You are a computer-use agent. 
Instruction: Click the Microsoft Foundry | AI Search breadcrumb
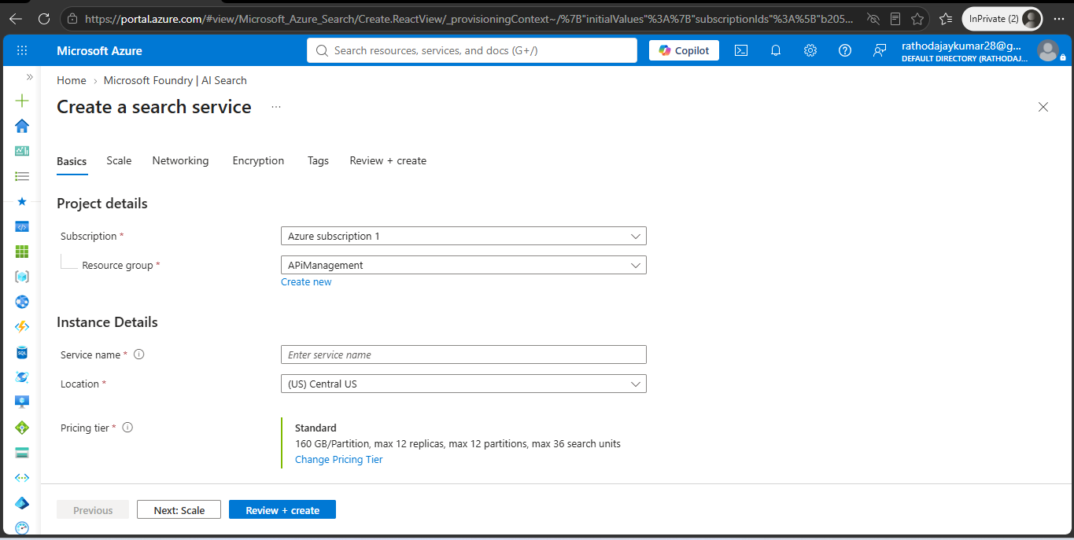click(x=175, y=80)
